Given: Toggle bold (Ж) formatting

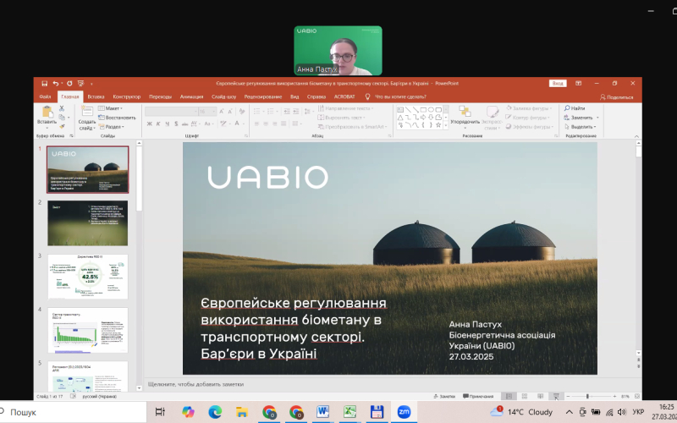Looking at the screenshot, I should tap(150, 124).
